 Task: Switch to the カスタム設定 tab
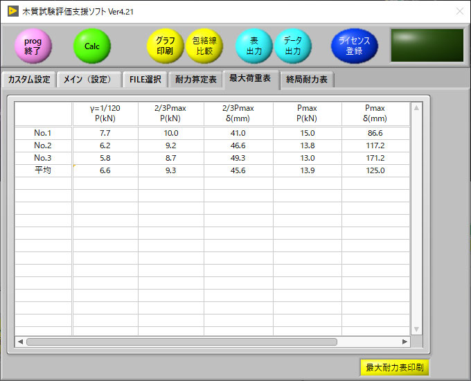pyautogui.click(x=28, y=80)
